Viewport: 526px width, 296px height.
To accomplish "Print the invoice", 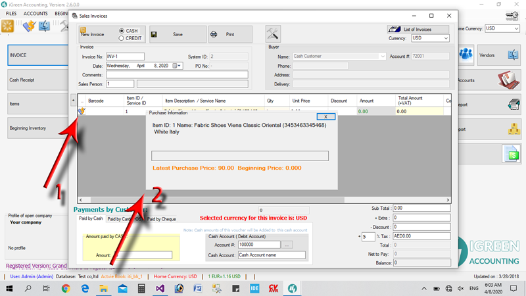I will (230, 34).
